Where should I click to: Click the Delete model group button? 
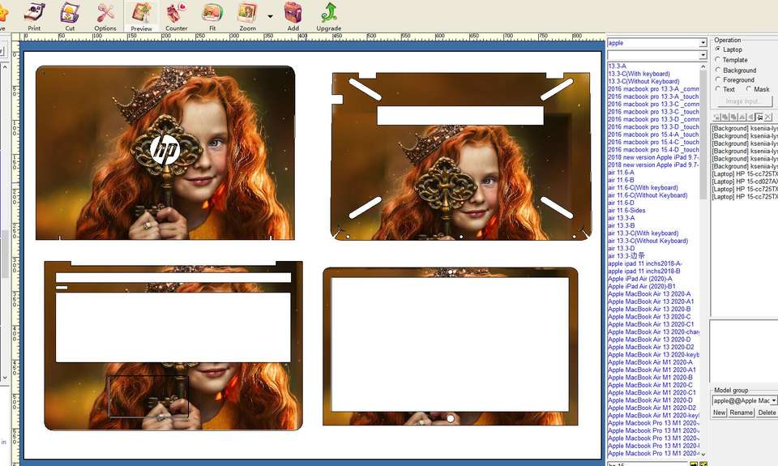767,413
